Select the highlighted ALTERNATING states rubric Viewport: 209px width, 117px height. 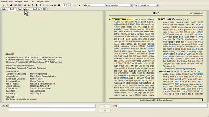click(121, 19)
